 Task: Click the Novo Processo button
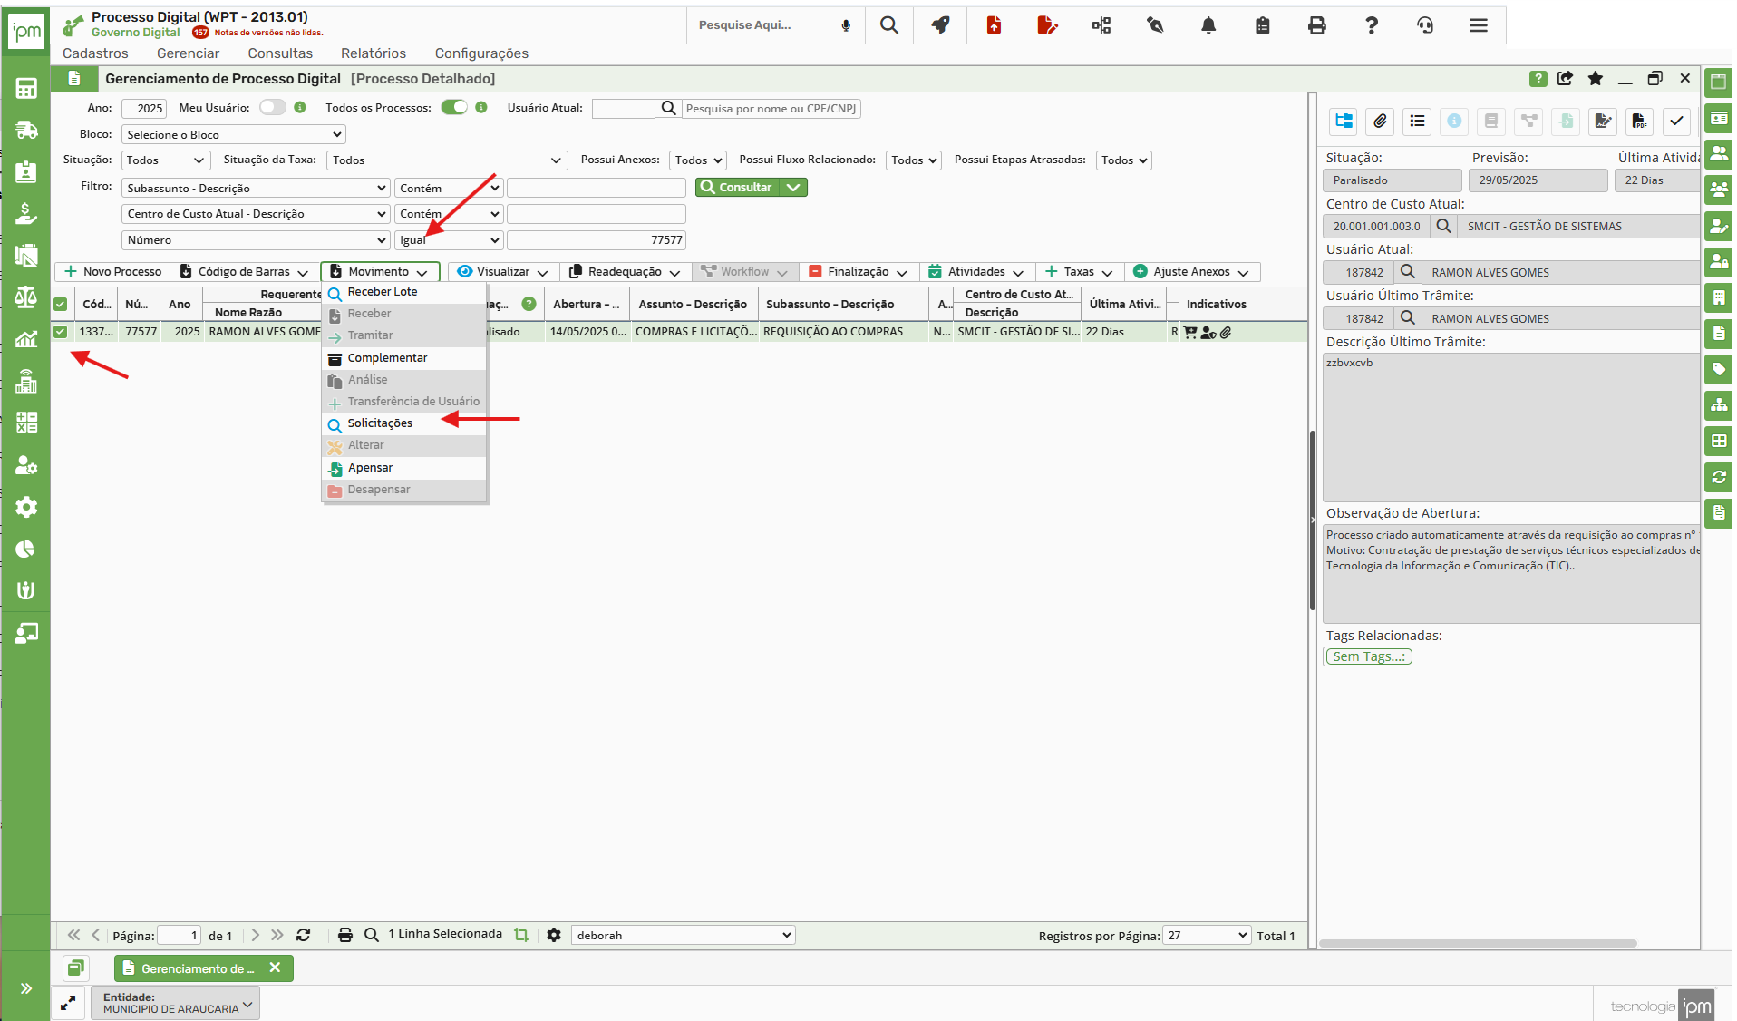pyautogui.click(x=112, y=271)
